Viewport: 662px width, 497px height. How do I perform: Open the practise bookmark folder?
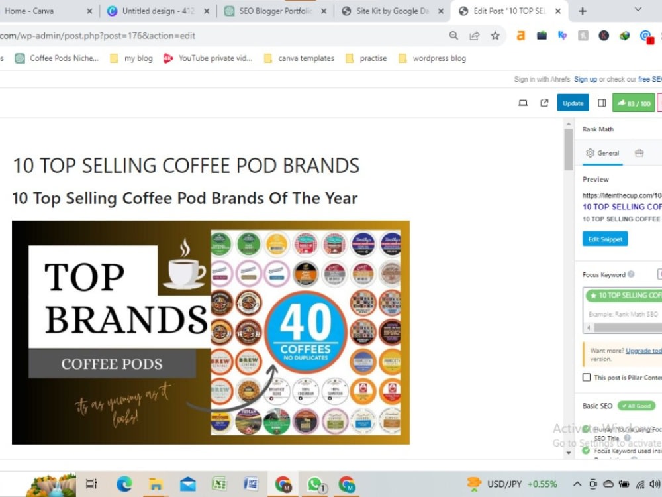(x=367, y=58)
